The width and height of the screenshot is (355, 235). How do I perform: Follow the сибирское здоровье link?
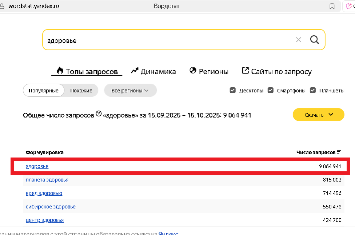coord(51,206)
